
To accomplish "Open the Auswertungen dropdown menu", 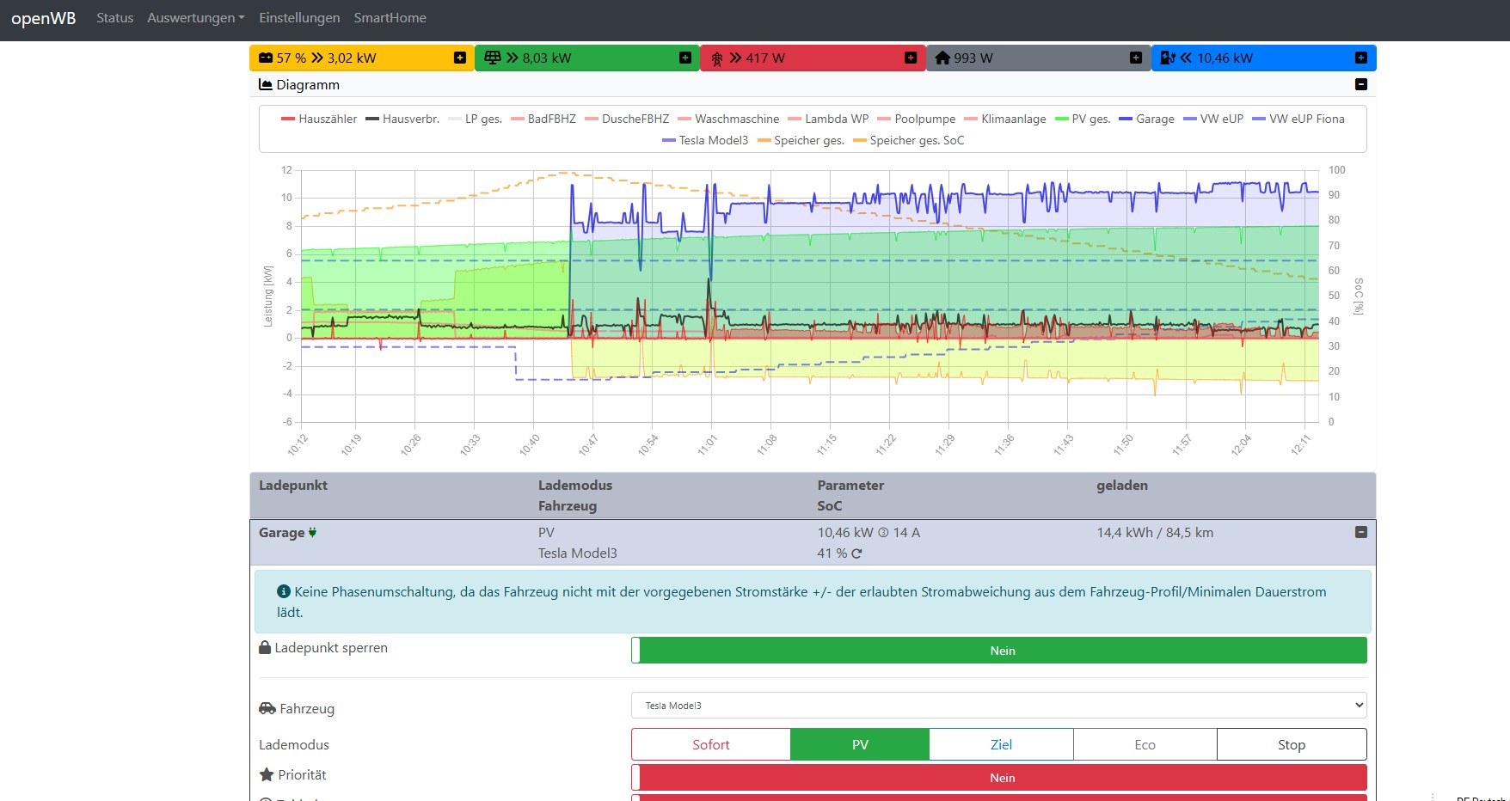I will [195, 18].
